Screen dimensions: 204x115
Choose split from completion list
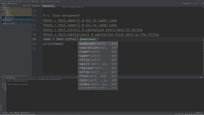[98, 64]
